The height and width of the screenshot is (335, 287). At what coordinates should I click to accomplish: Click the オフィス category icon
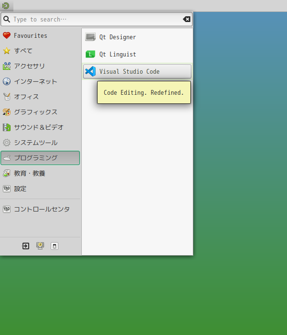(7, 97)
